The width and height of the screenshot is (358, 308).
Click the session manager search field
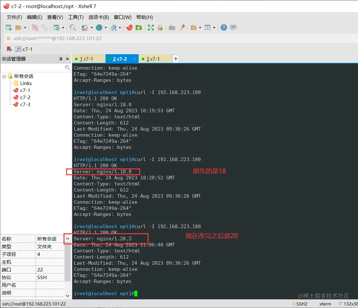pos(33,68)
